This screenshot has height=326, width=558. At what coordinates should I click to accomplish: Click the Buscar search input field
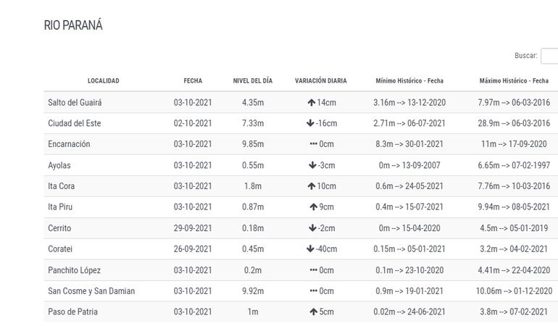pos(549,56)
